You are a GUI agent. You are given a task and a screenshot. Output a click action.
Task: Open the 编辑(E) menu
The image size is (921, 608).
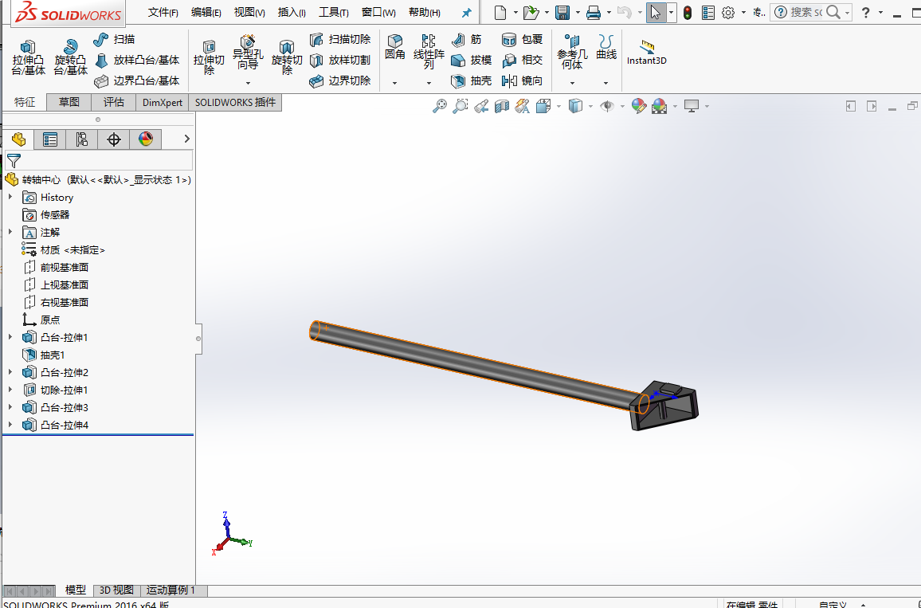click(x=206, y=12)
